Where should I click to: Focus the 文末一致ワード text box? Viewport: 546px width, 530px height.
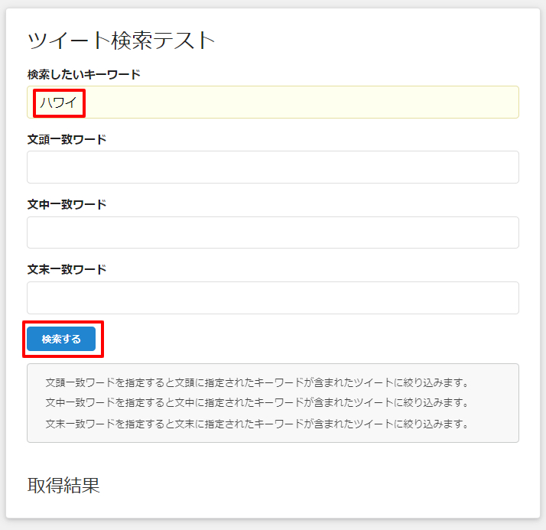click(x=272, y=298)
